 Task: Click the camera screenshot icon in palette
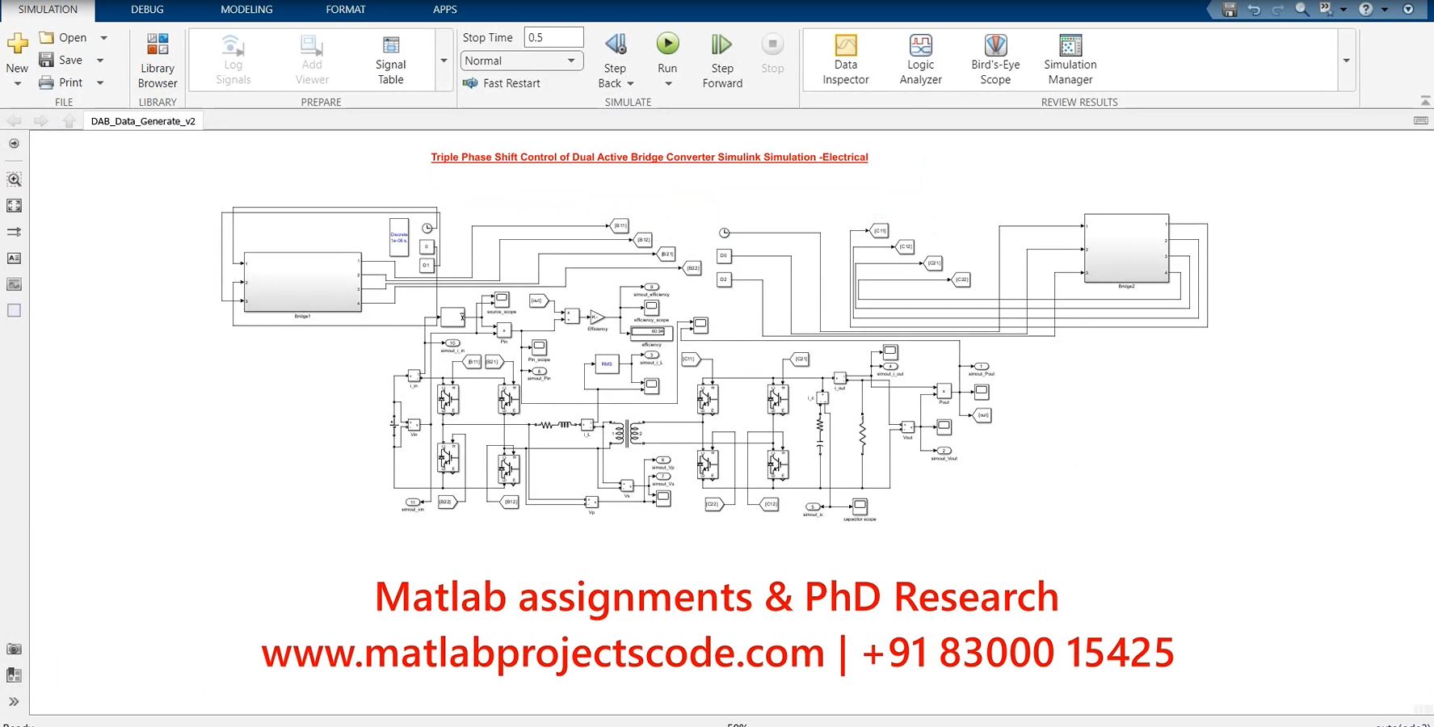coord(14,649)
